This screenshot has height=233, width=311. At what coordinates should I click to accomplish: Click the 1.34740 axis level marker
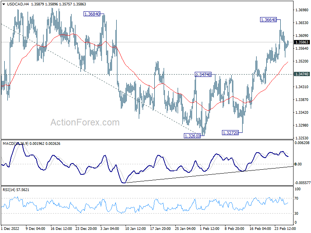tap(302, 74)
